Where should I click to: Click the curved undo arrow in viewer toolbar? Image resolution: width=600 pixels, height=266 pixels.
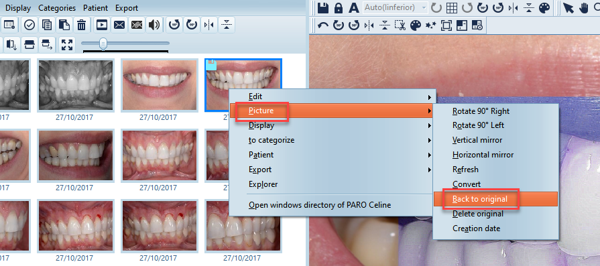(x=323, y=25)
